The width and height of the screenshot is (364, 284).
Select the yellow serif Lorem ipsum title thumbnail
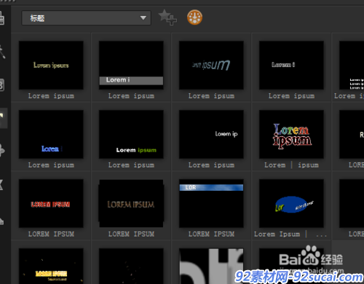click(51, 65)
